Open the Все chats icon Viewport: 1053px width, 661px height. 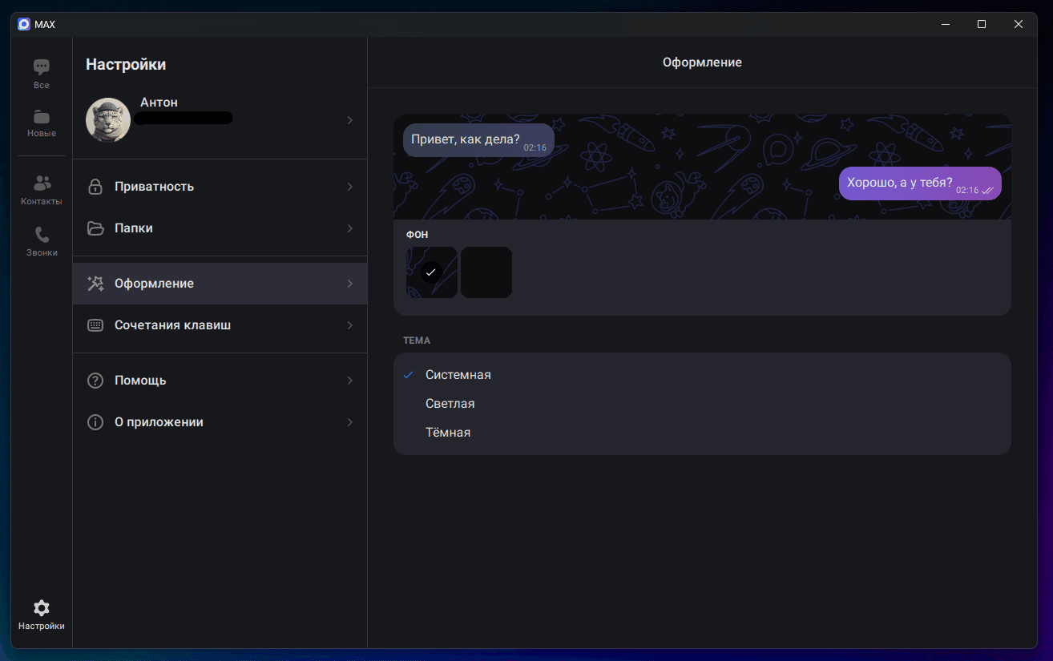tap(42, 68)
